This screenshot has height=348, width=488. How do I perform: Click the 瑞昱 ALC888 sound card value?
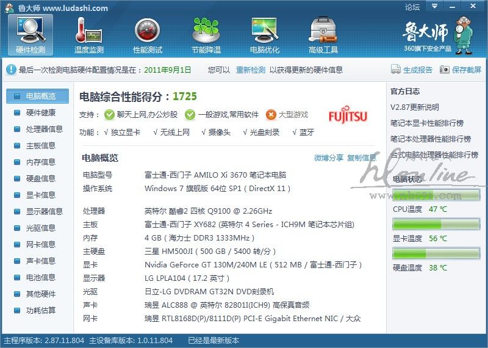pyautogui.click(x=227, y=305)
